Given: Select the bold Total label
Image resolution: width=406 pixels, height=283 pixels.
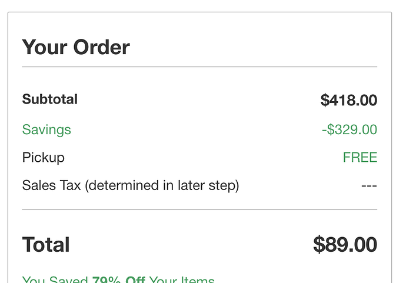Looking at the screenshot, I should tap(46, 244).
